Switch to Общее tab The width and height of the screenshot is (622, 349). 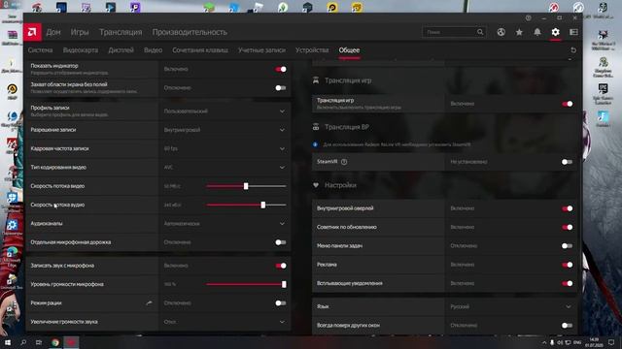349,50
